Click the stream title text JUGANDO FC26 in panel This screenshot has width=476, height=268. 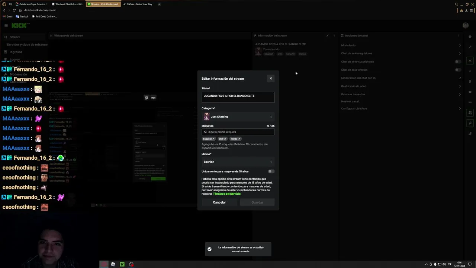tap(280, 44)
